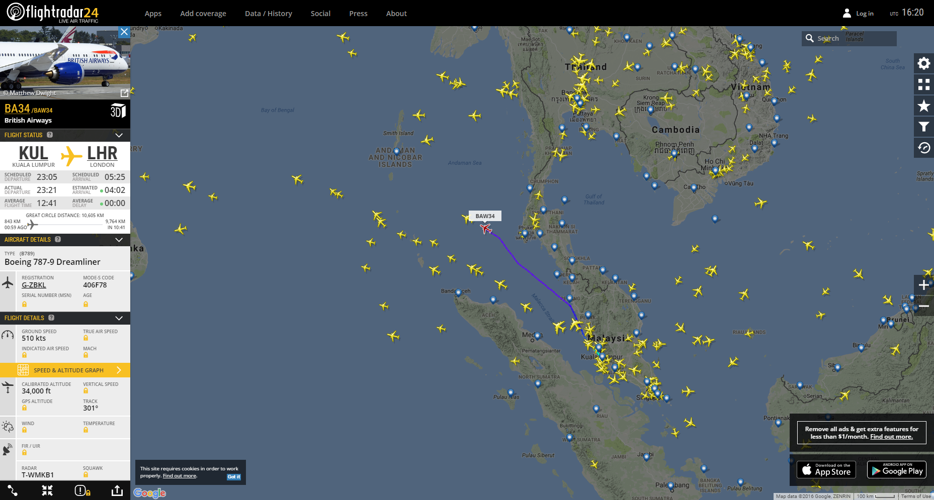Open the BA34 flight number link
This screenshot has width=934, height=500.
(x=17, y=109)
